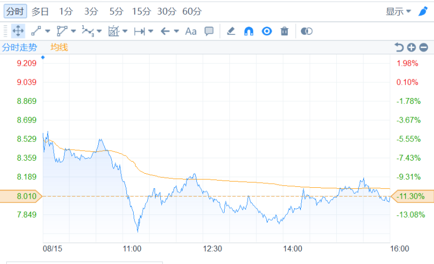Expand the range measure dropdown arrow

point(150,31)
